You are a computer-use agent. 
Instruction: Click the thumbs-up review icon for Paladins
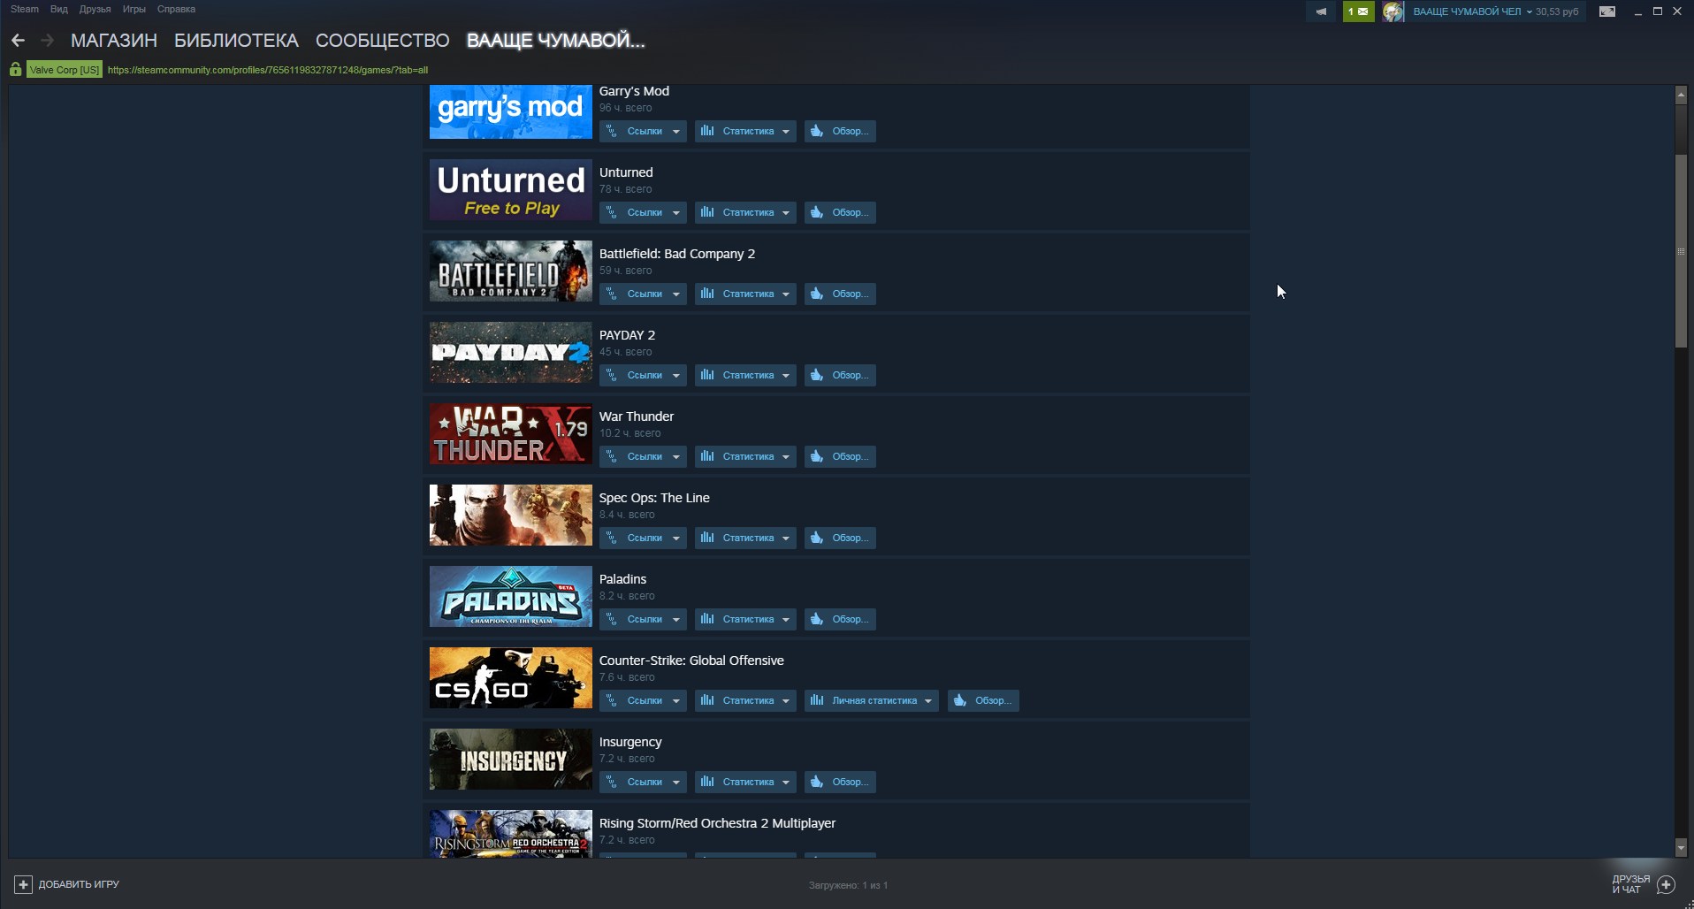coord(816,619)
